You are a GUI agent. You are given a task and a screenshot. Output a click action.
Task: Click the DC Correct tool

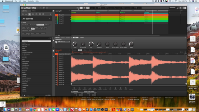100,88
